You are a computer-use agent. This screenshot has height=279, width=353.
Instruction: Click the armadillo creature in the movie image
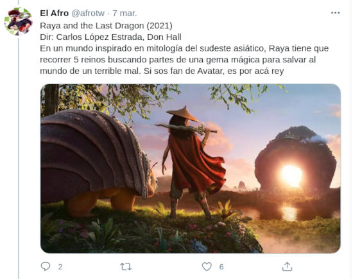tap(97, 163)
